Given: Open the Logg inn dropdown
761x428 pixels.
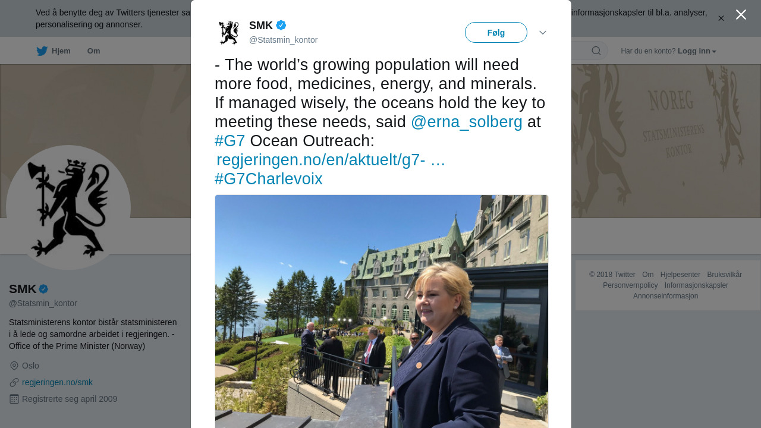Looking at the screenshot, I should pyautogui.click(x=697, y=51).
